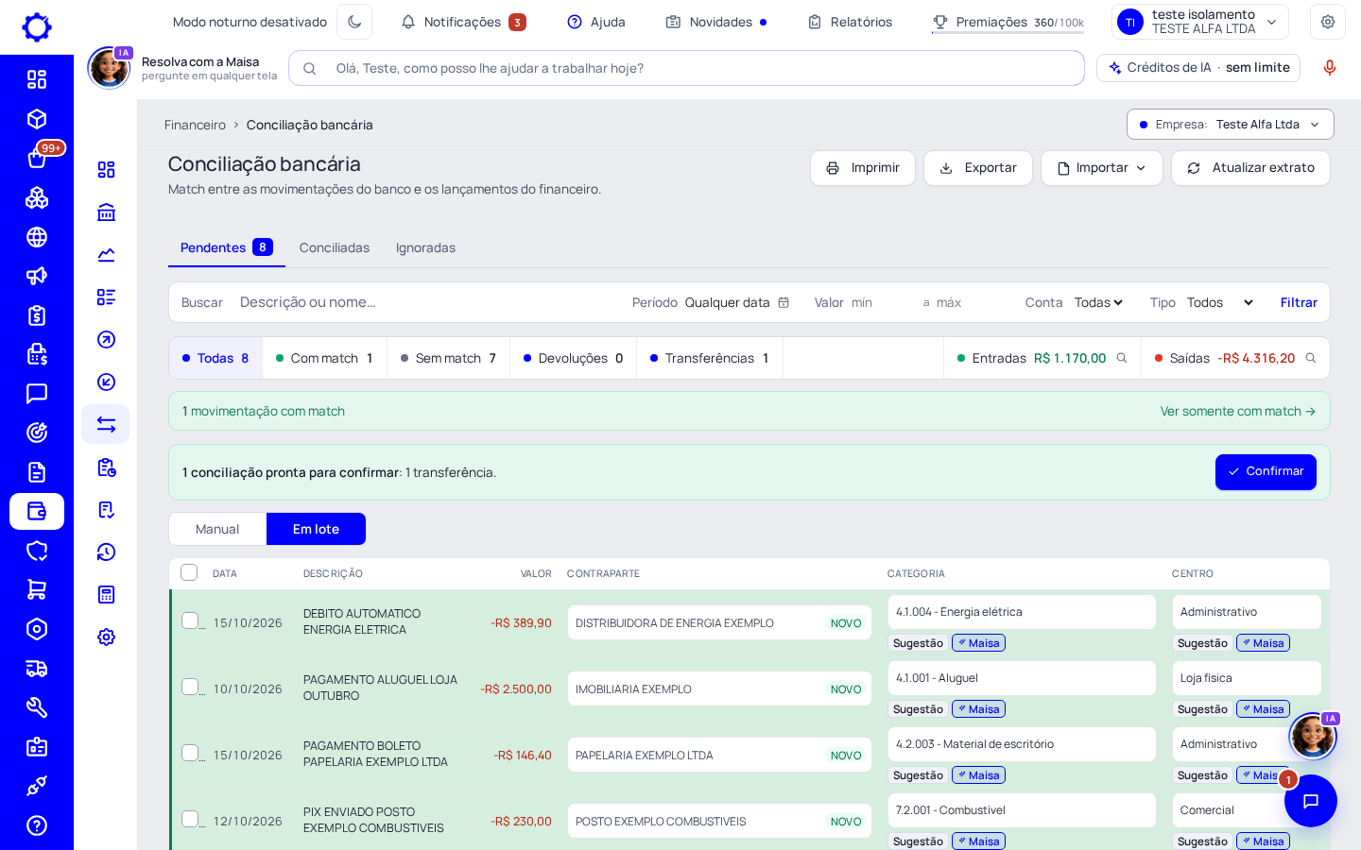
Task: Open the line chart icon in submenu
Action: click(106, 254)
